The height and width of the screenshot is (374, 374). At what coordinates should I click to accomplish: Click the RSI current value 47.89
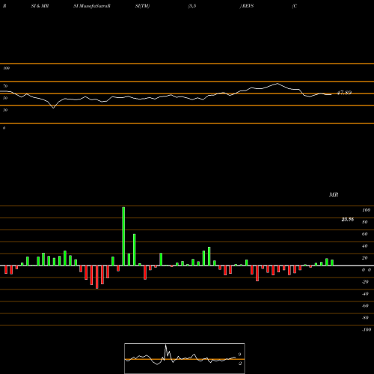pyautogui.click(x=344, y=93)
